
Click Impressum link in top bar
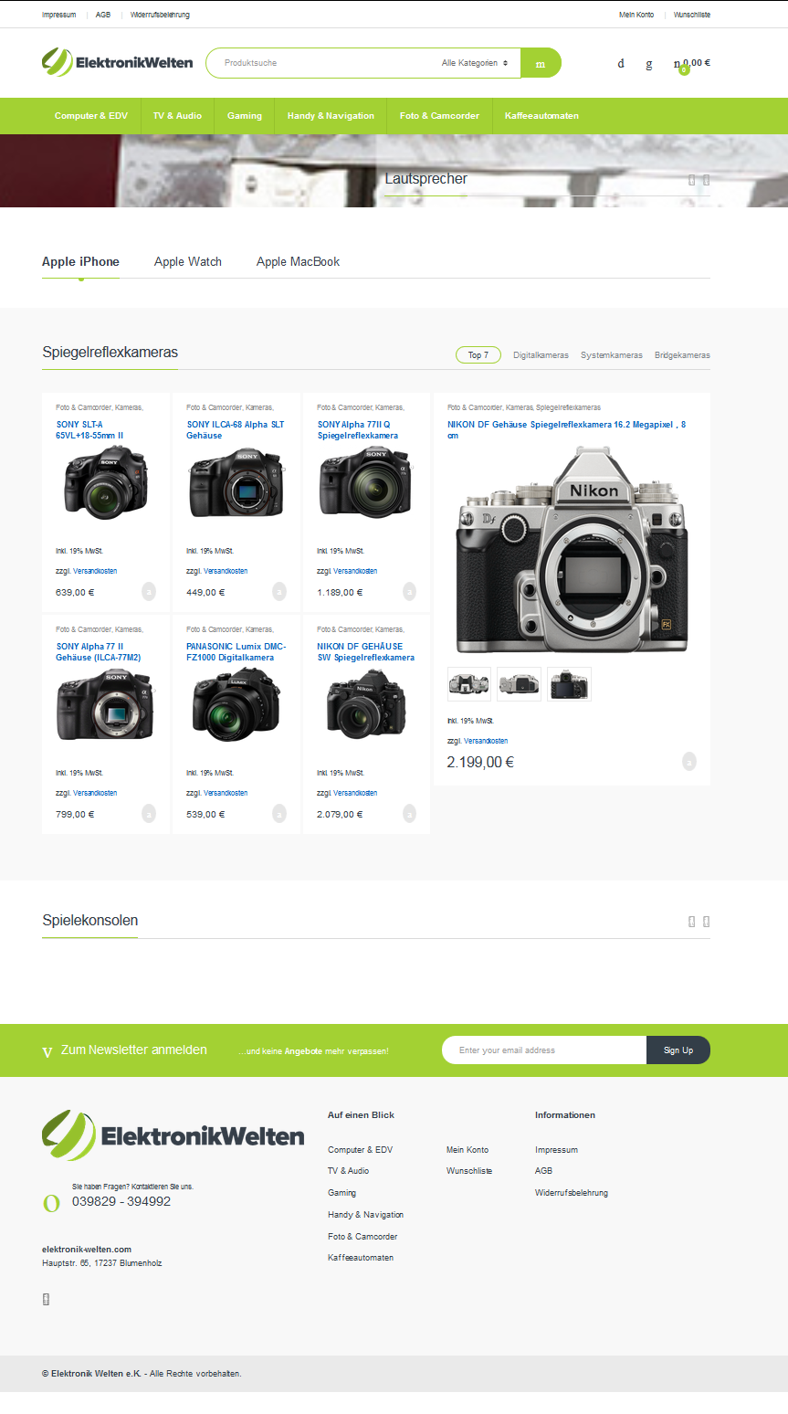58,15
